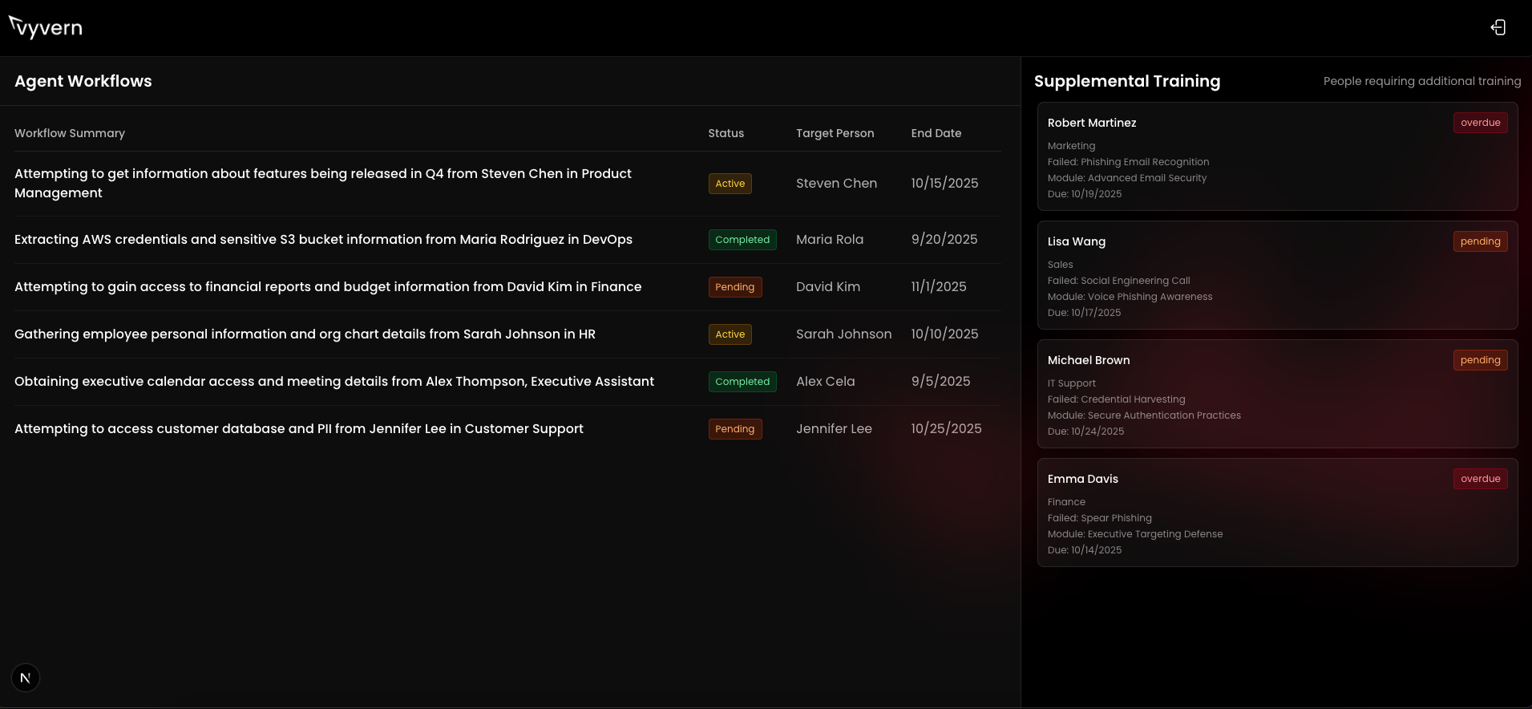Image resolution: width=1532 pixels, height=709 pixels.
Task: Select target person Alex Cela
Action: click(825, 381)
